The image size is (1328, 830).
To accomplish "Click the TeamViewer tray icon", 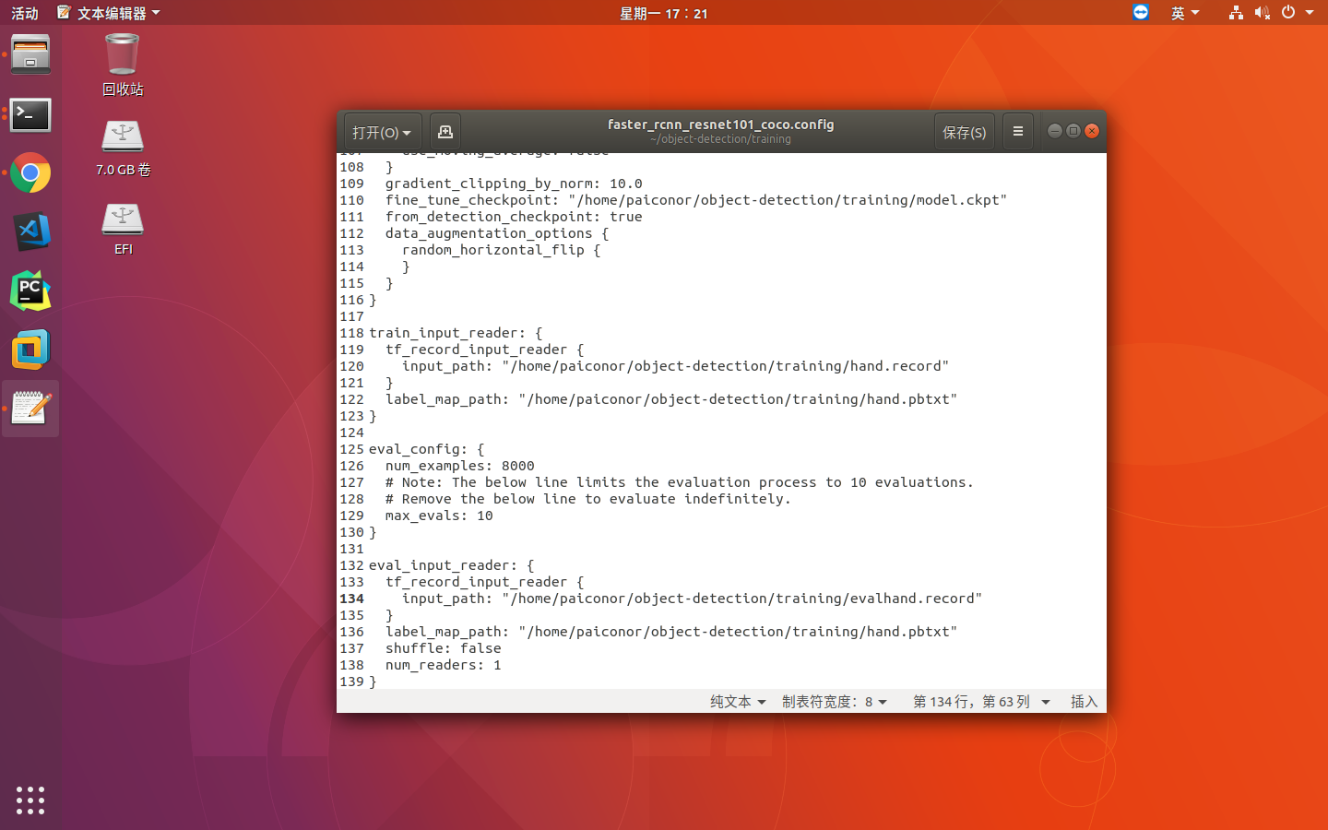I will tap(1141, 12).
